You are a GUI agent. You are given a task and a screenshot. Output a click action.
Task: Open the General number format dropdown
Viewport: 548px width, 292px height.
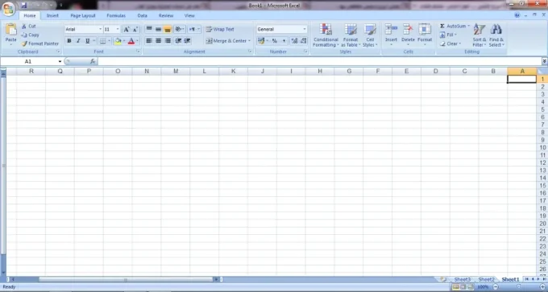(x=305, y=29)
